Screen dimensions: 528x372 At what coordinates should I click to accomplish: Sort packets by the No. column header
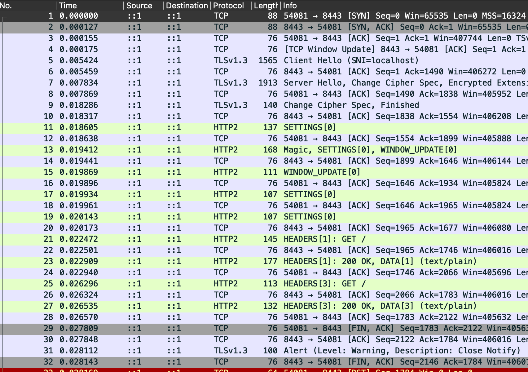point(28,5)
